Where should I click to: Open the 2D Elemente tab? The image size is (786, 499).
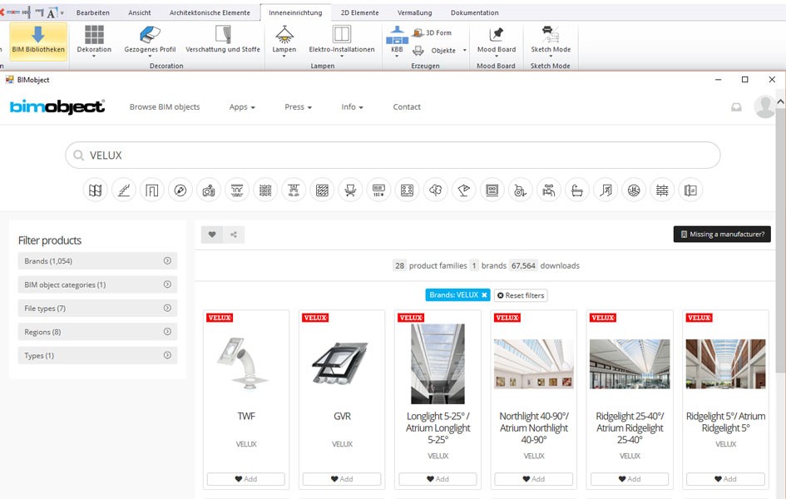click(359, 12)
